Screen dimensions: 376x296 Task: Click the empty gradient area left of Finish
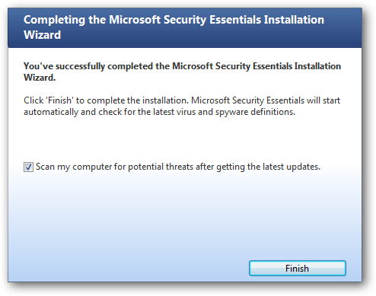(x=127, y=268)
